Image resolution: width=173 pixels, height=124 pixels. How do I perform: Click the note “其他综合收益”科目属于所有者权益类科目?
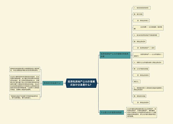tap(25, 97)
